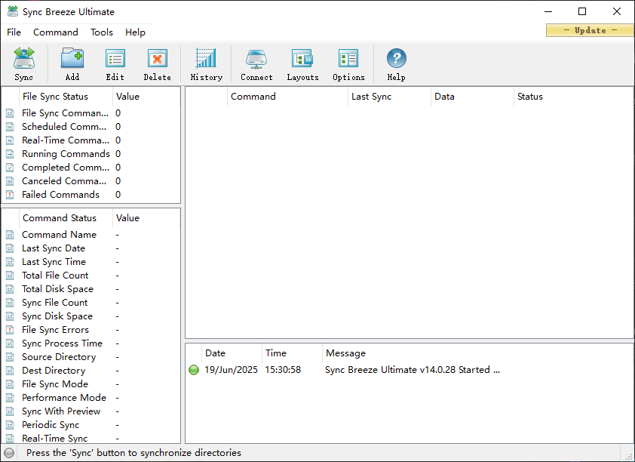The height and width of the screenshot is (462, 635).
Task: Click the File Sync Status column header
Action: [66, 97]
